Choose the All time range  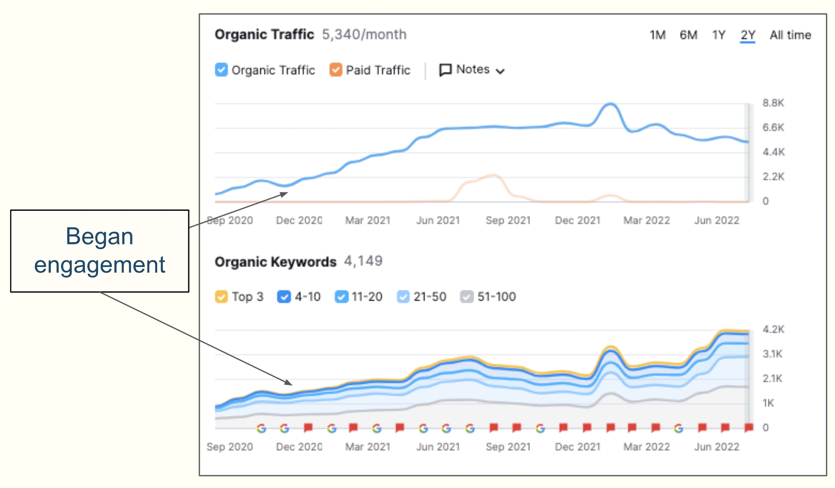(x=790, y=35)
